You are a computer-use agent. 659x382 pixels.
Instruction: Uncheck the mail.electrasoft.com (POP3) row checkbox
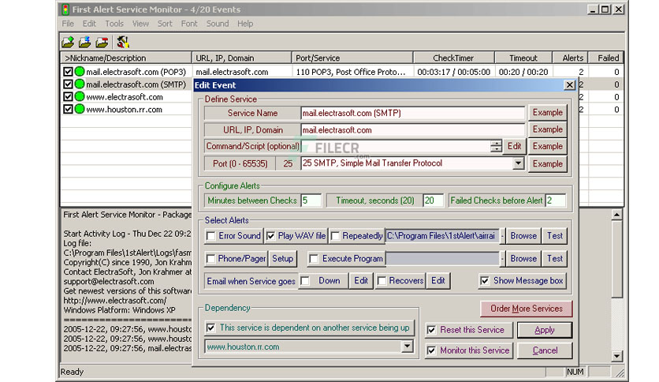point(68,72)
